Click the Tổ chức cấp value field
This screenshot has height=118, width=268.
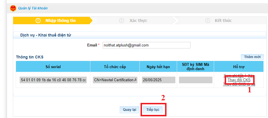click(115, 80)
